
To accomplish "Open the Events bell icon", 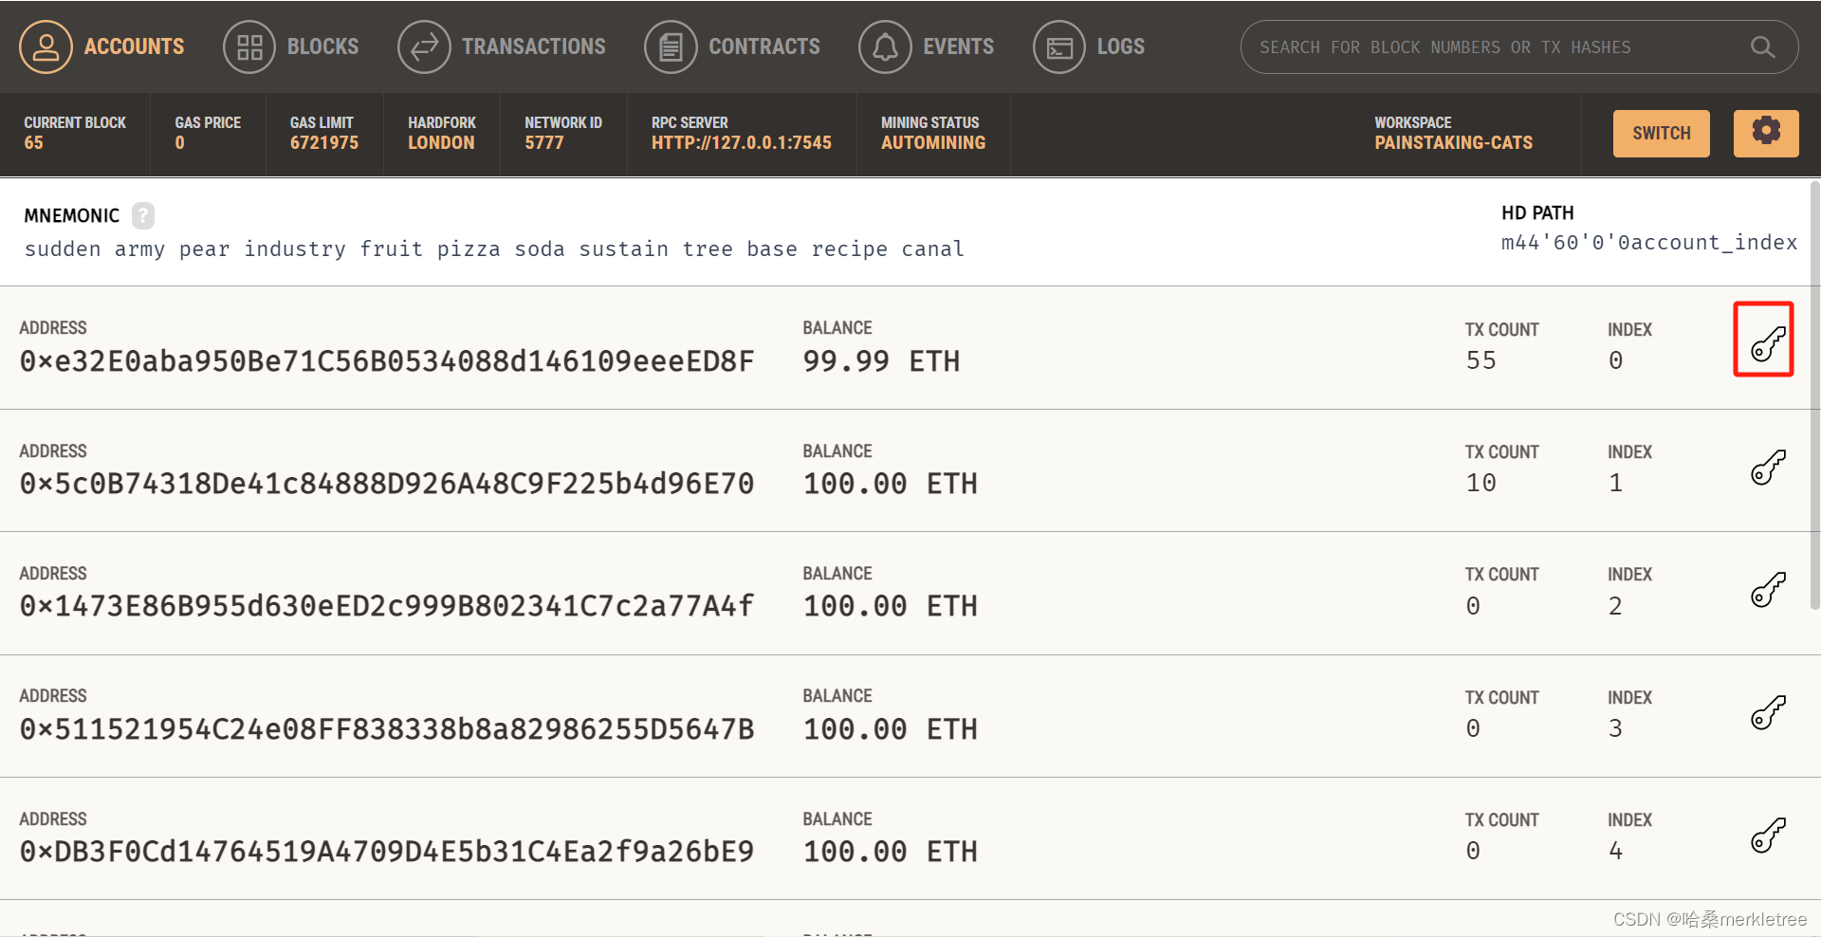I will point(885,46).
